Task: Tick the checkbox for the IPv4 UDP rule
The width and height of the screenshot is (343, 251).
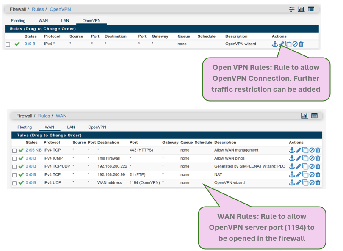Action: (14, 183)
